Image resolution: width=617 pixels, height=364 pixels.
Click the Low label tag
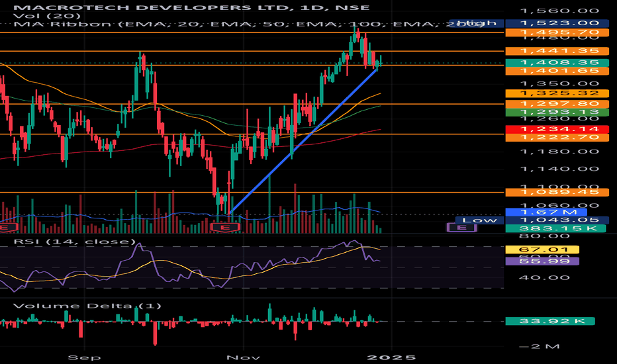coord(480,220)
